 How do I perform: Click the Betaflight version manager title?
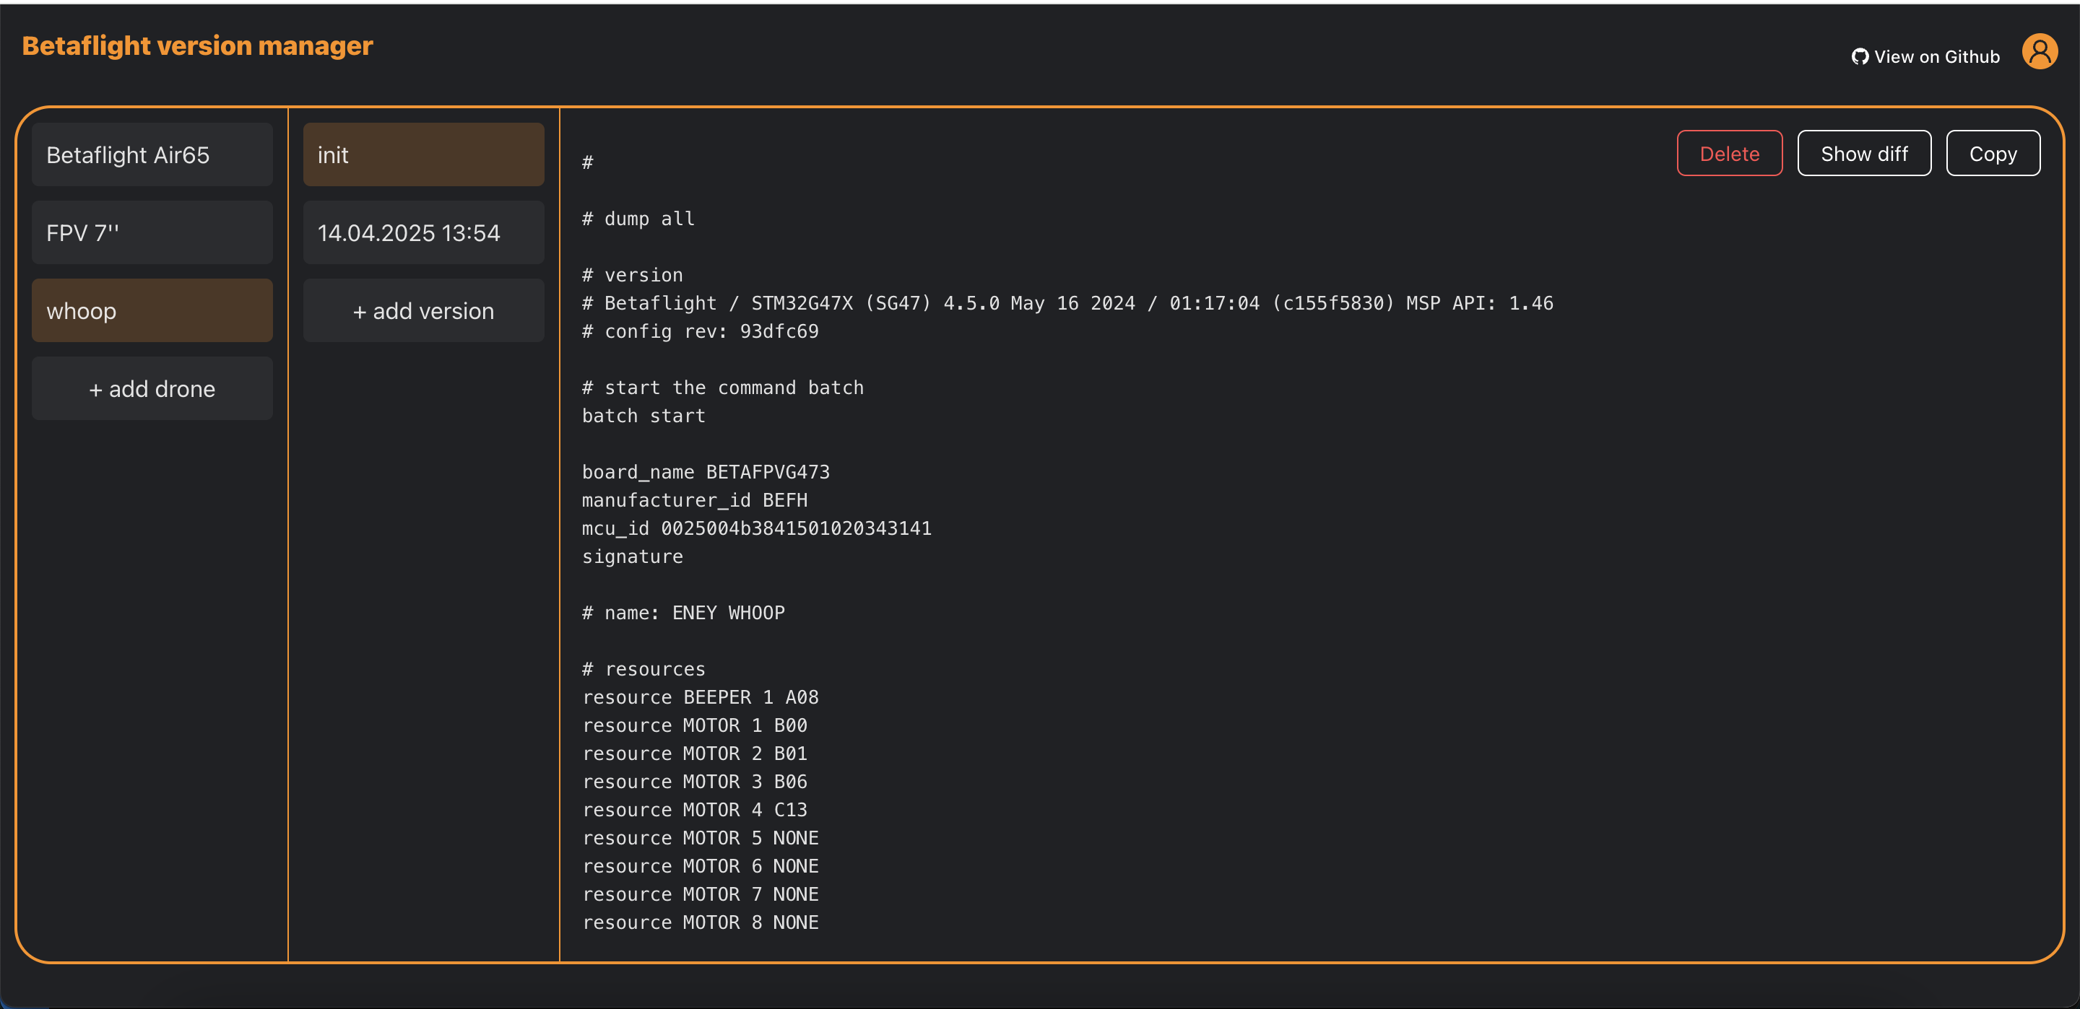[197, 46]
